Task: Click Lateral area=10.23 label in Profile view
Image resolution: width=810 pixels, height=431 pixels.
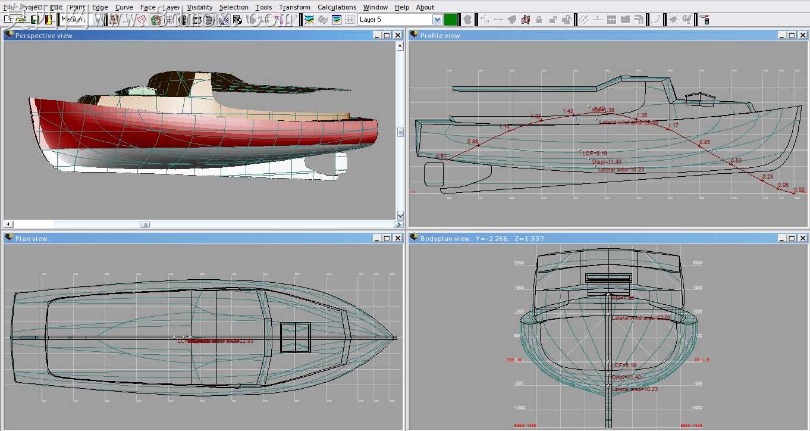Action: tap(621, 170)
